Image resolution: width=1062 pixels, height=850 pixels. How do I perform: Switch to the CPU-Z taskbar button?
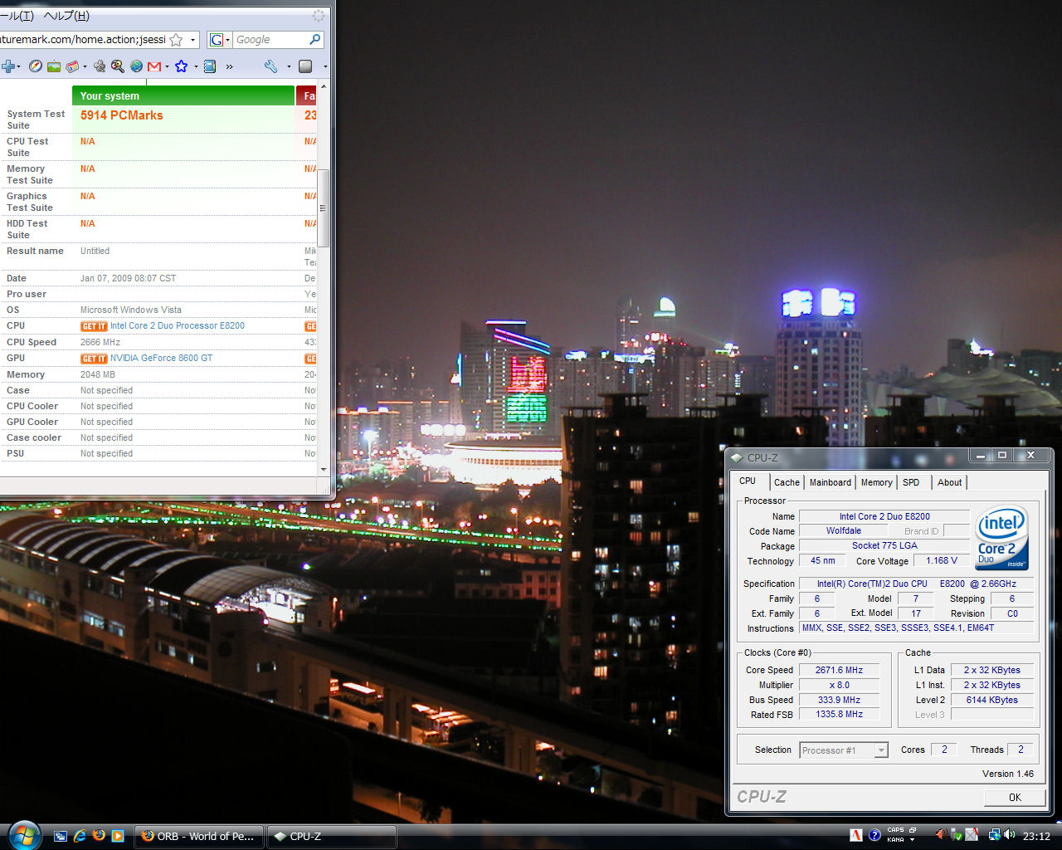coord(332,836)
